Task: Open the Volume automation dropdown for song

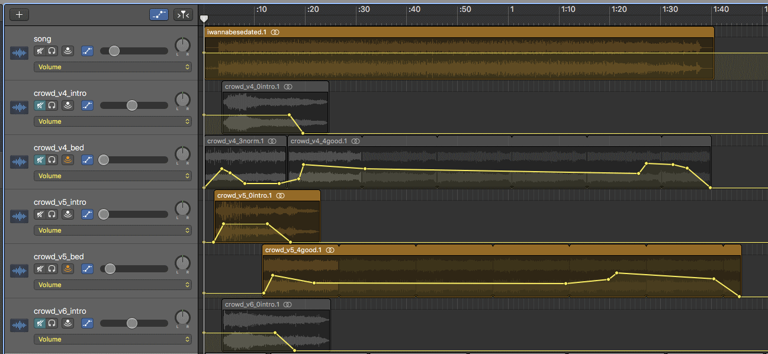Action: [x=113, y=67]
